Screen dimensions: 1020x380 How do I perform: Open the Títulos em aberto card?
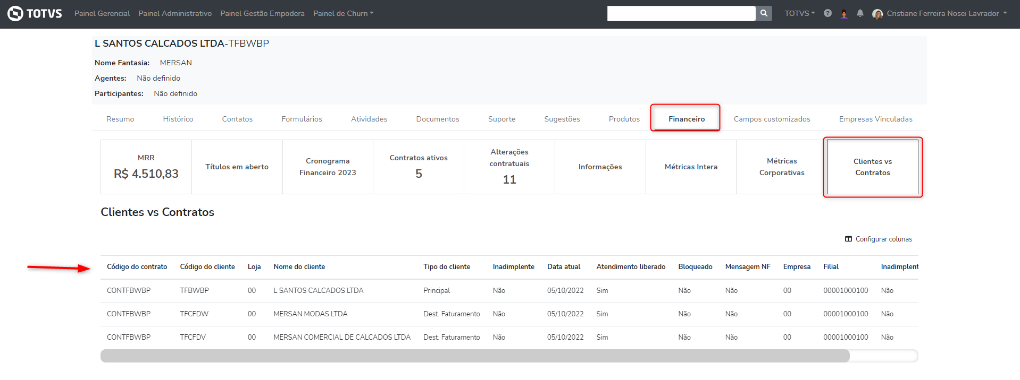(x=237, y=167)
